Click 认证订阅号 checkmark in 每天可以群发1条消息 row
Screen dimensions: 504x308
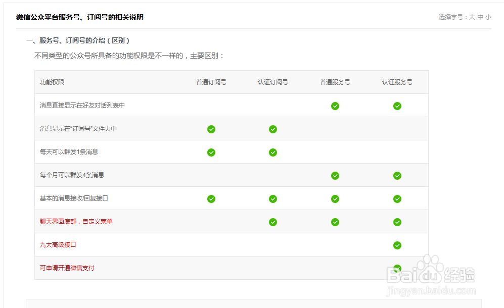(x=273, y=152)
